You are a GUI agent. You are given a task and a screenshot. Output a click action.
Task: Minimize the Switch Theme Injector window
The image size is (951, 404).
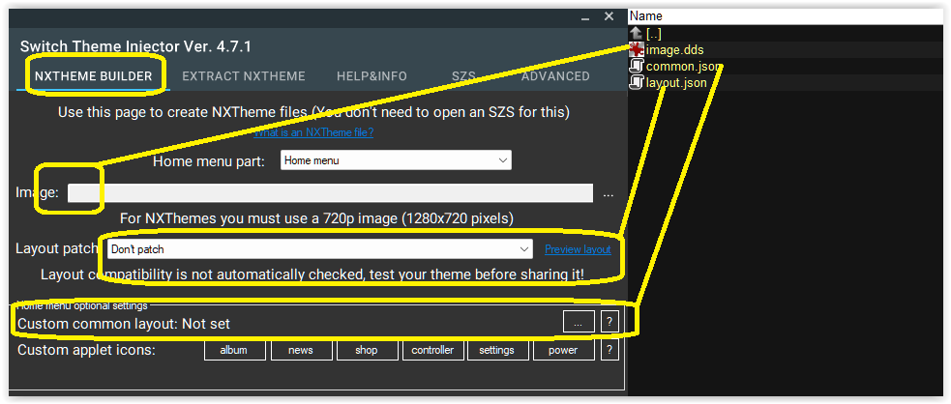click(x=584, y=17)
